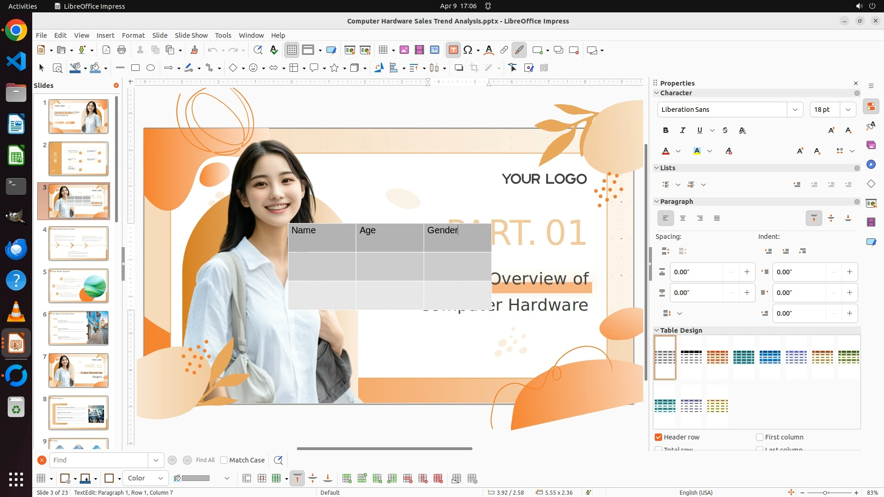Open the Slide Show menu
This screenshot has height=497, width=884.
(191, 35)
